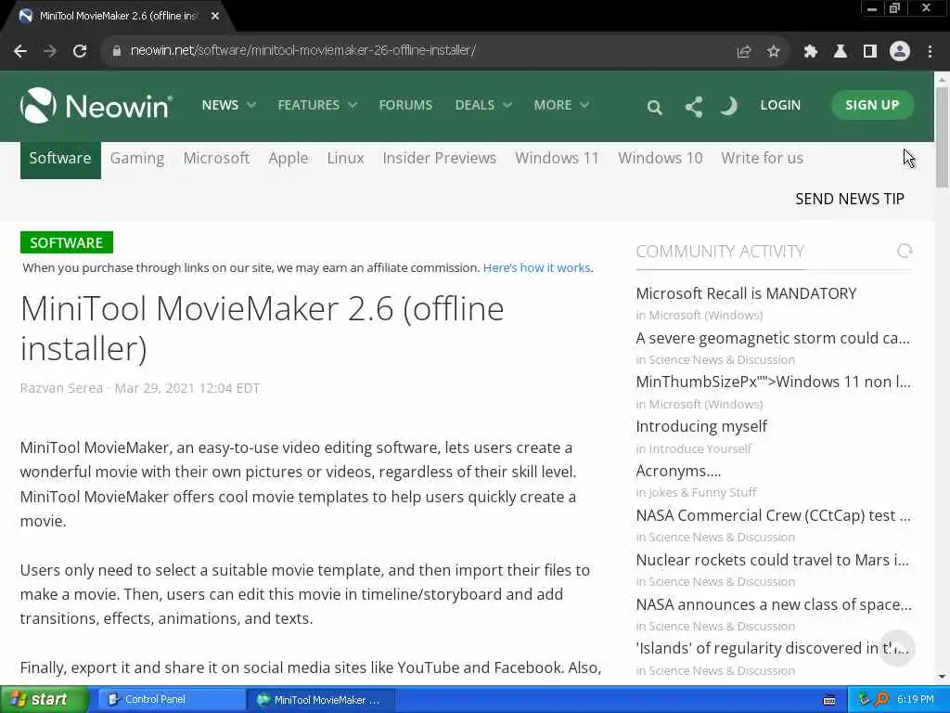Viewport: 950px width, 713px height.
Task: Open "NASA Commercial Crew (CCtCap)" thread
Action: 773,515
